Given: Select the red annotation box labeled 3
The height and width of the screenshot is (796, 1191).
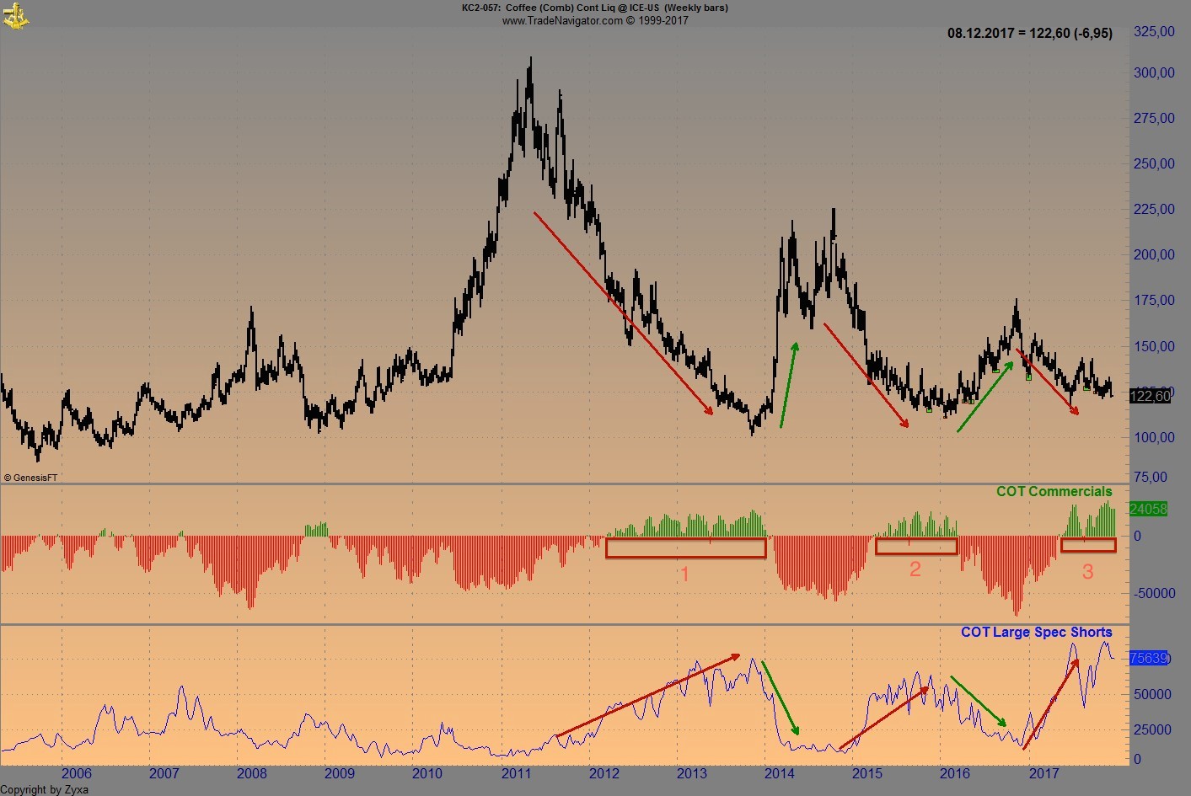Looking at the screenshot, I should (x=1088, y=544).
